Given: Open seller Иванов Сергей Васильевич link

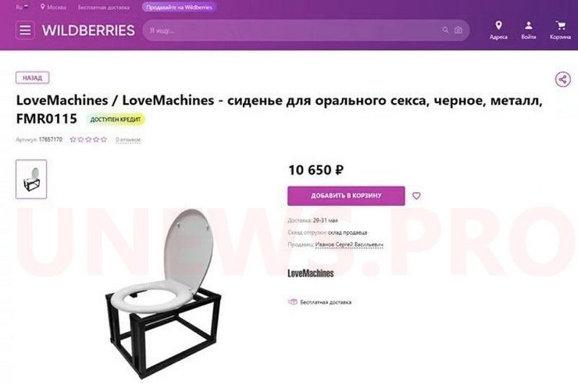Looking at the screenshot, I should tap(349, 244).
